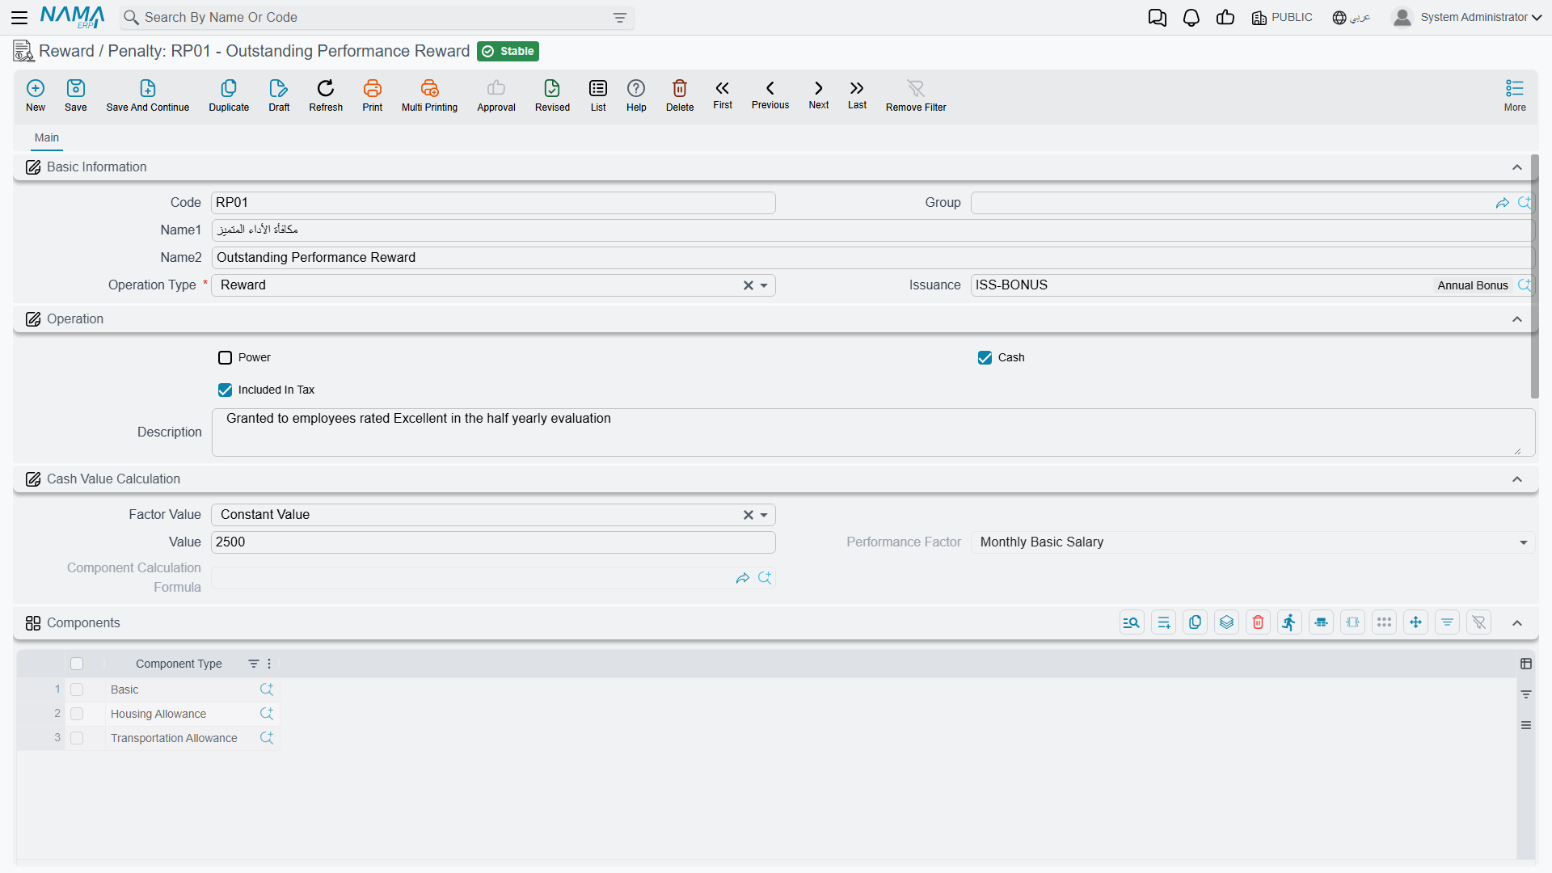Image resolution: width=1552 pixels, height=873 pixels.
Task: Go to the Previous record
Action: point(770,95)
